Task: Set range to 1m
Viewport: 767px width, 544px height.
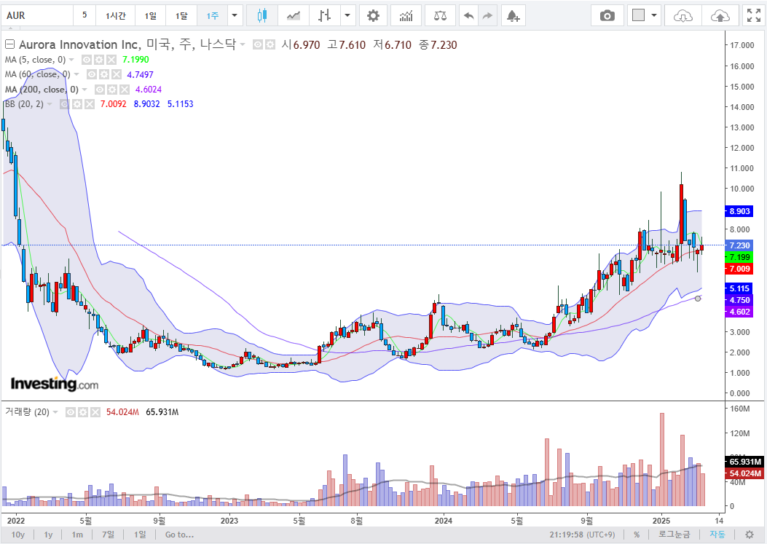Action: 77,535
